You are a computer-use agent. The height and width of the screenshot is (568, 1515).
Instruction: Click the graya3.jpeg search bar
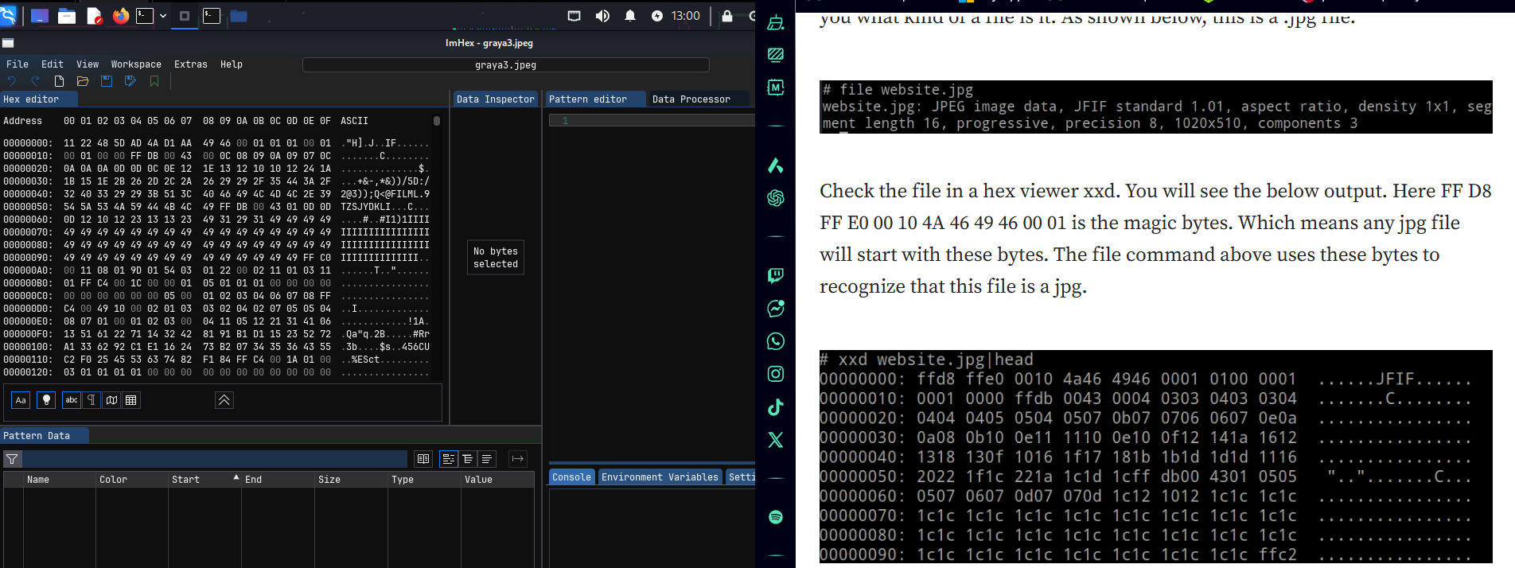tap(506, 65)
